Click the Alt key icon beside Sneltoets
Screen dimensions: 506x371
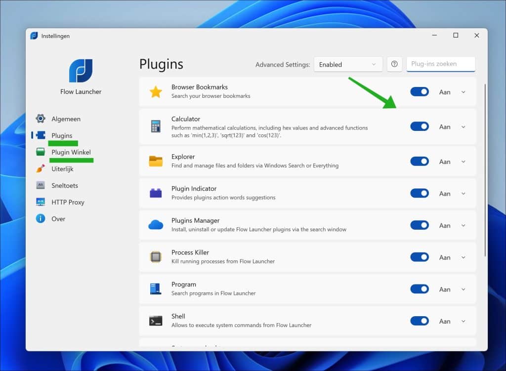(41, 185)
